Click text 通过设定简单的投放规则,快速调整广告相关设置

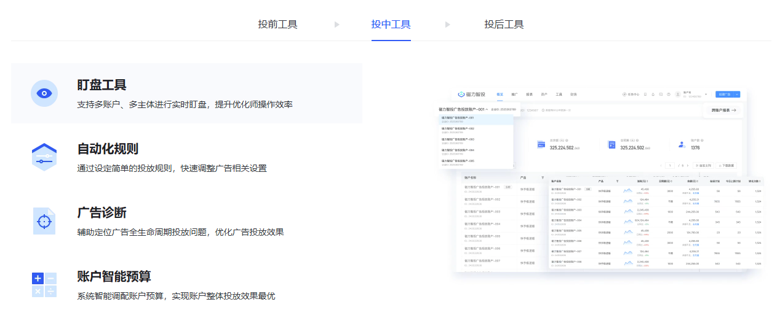click(x=172, y=168)
